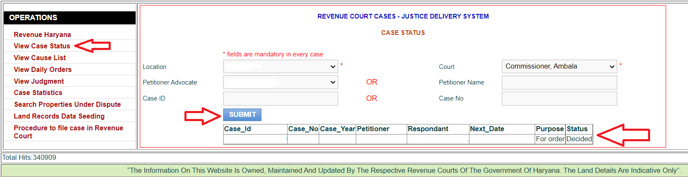Screen dimensions: 688x177
Task: Click the Petitioner Name text field
Action: coord(559,82)
